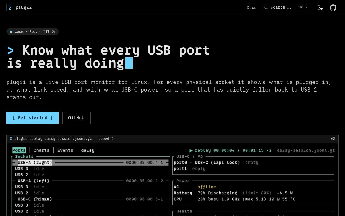Click the replay play triangle icon
This screenshot has width=345, height=216.
click(191, 150)
